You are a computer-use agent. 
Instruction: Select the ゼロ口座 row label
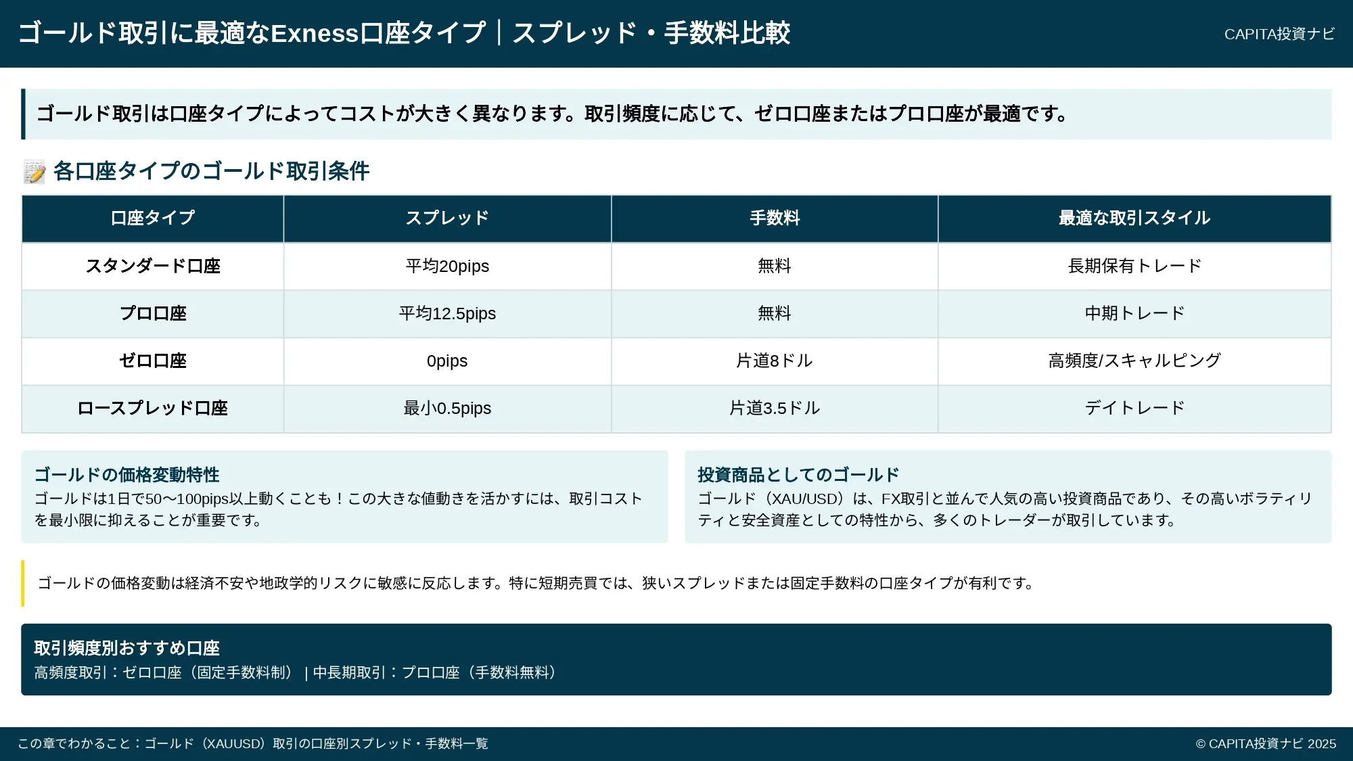pos(153,361)
